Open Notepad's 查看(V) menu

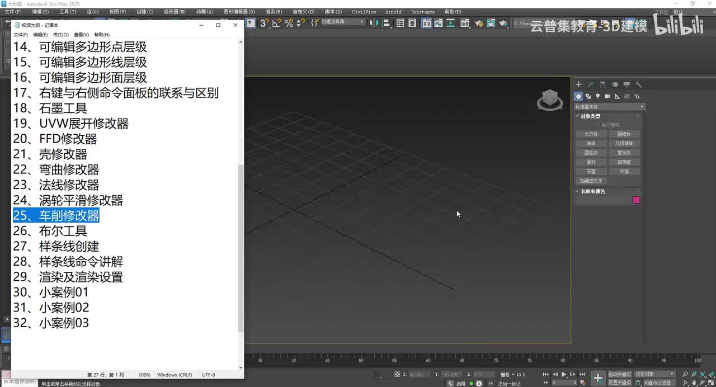click(x=81, y=35)
